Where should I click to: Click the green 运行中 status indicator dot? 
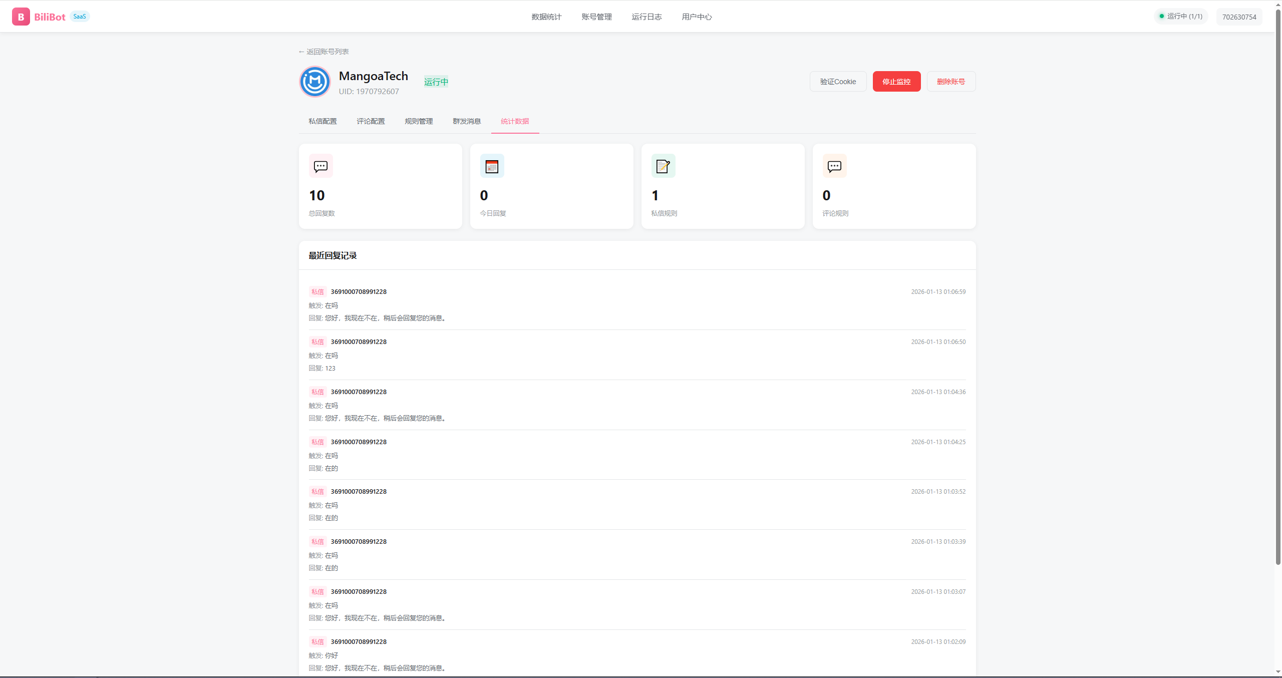tap(1161, 16)
